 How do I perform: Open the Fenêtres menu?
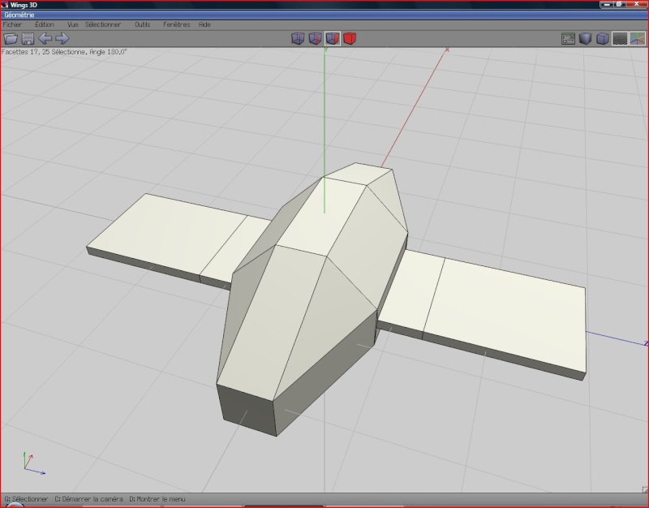(x=176, y=24)
